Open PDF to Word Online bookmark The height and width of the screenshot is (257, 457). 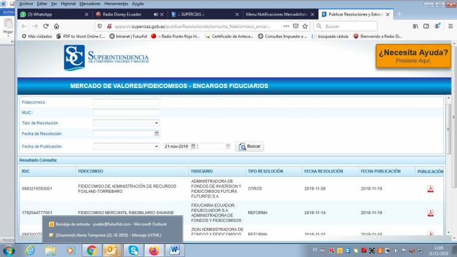81,36
